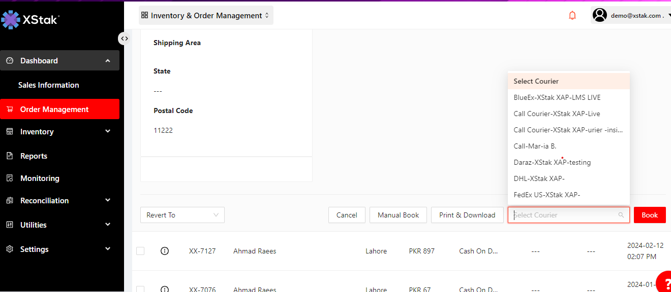This screenshot has width=671, height=292.
Task: Click the user avatar icon
Action: coord(600,15)
